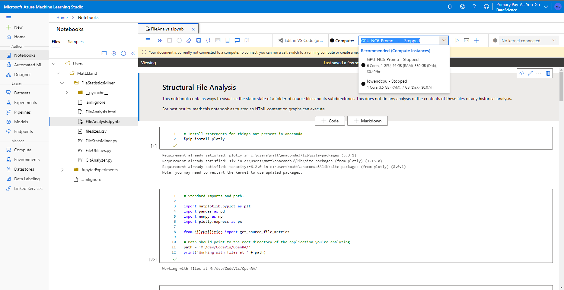Open the settings gear icon
The width and height of the screenshot is (564, 290).
tap(462, 7)
